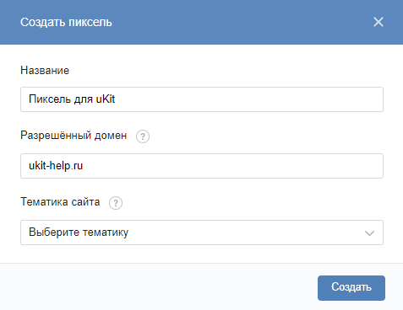The image size is (403, 310).
Task: Click the Тематика сайта label
Action: pos(60,202)
